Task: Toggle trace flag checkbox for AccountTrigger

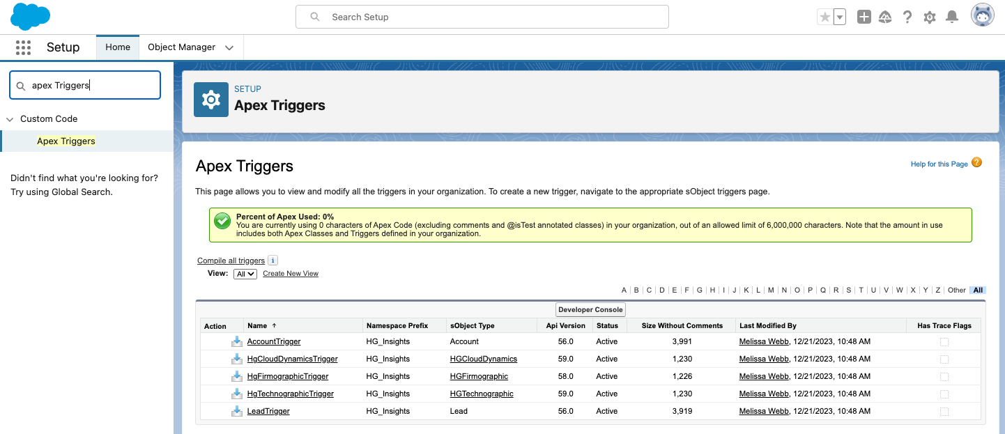Action: tap(944, 341)
